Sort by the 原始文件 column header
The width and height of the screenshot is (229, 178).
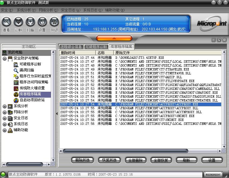(167, 53)
